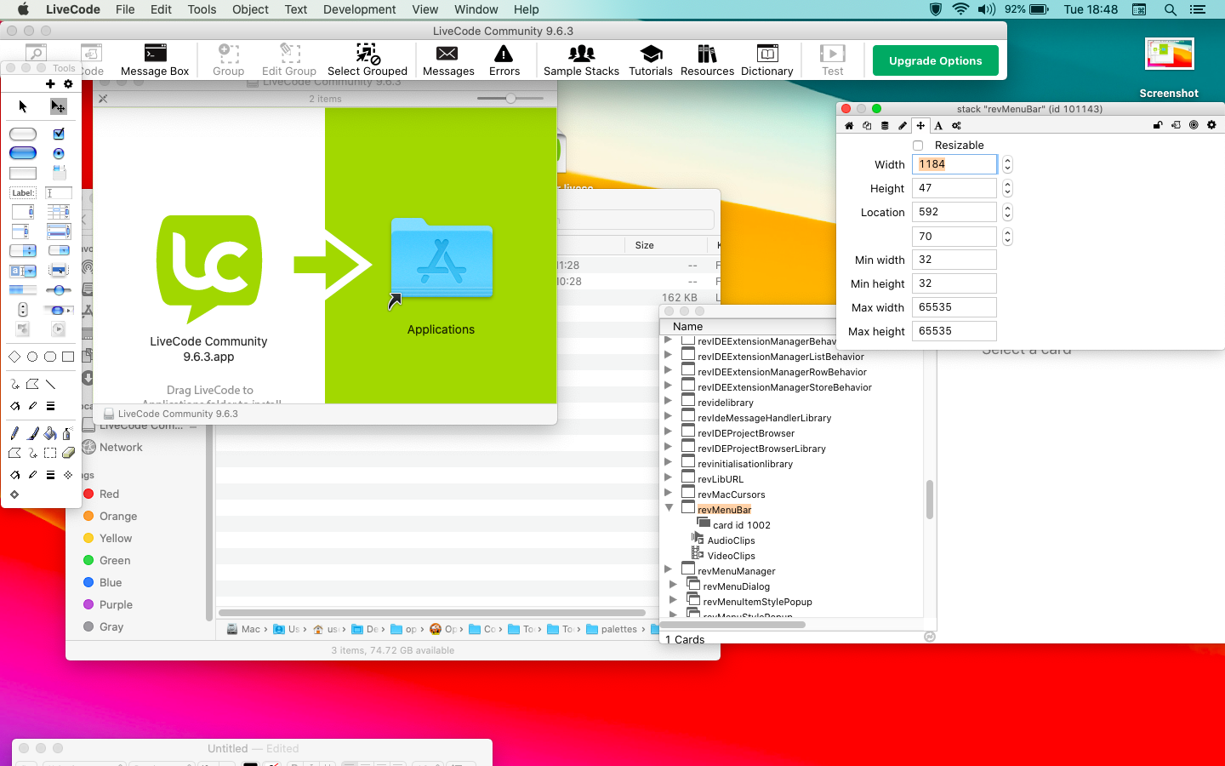1225x766 pixels.
Task: Click the Min width input field
Action: click(x=954, y=260)
